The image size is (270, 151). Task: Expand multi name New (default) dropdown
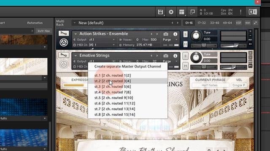click(x=75, y=23)
